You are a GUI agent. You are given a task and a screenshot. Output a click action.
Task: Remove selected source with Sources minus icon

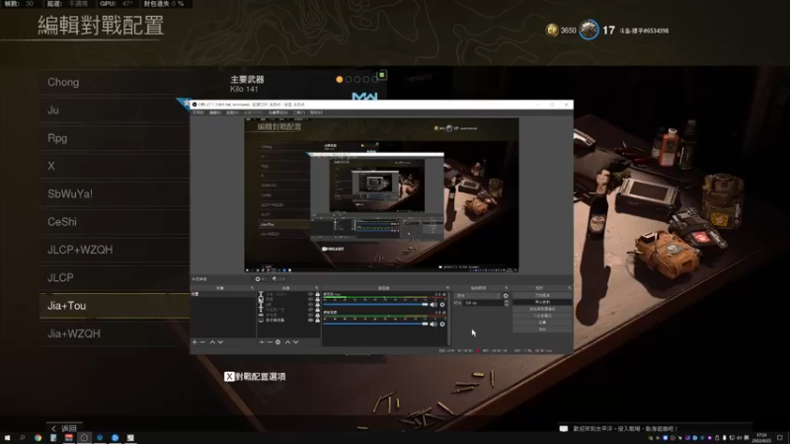coord(270,342)
